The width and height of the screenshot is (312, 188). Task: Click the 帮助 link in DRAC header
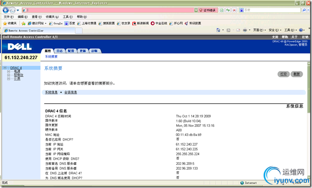tap(285, 37)
